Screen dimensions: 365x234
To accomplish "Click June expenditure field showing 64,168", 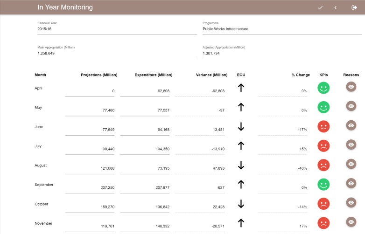I will [145, 130].
